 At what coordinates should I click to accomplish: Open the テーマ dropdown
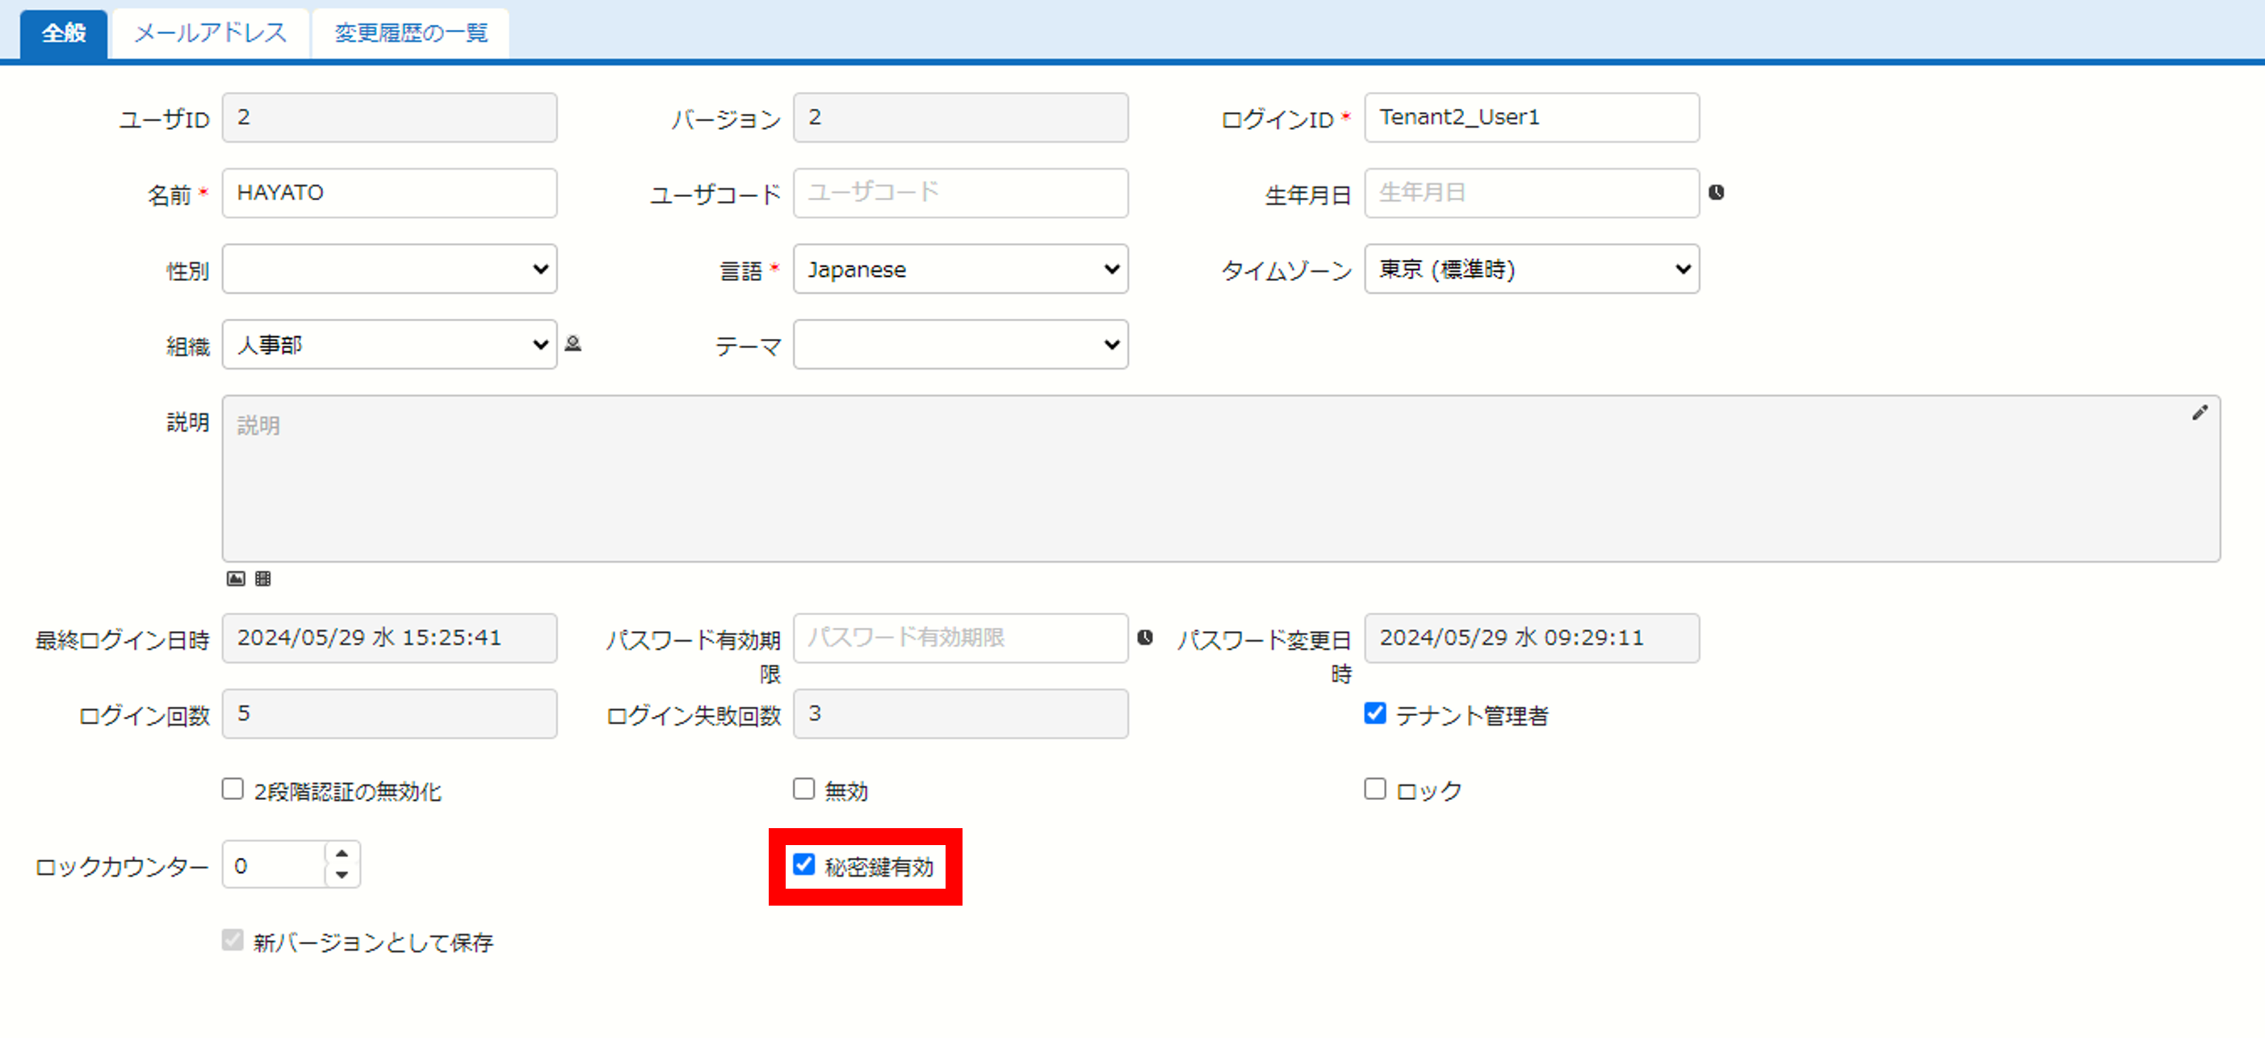click(960, 345)
